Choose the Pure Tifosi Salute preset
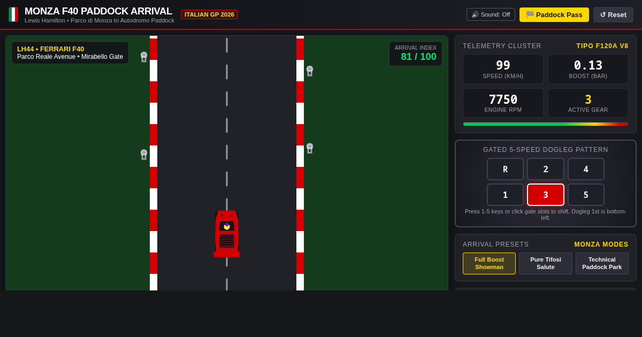The height and width of the screenshot is (337, 642). 546,263
